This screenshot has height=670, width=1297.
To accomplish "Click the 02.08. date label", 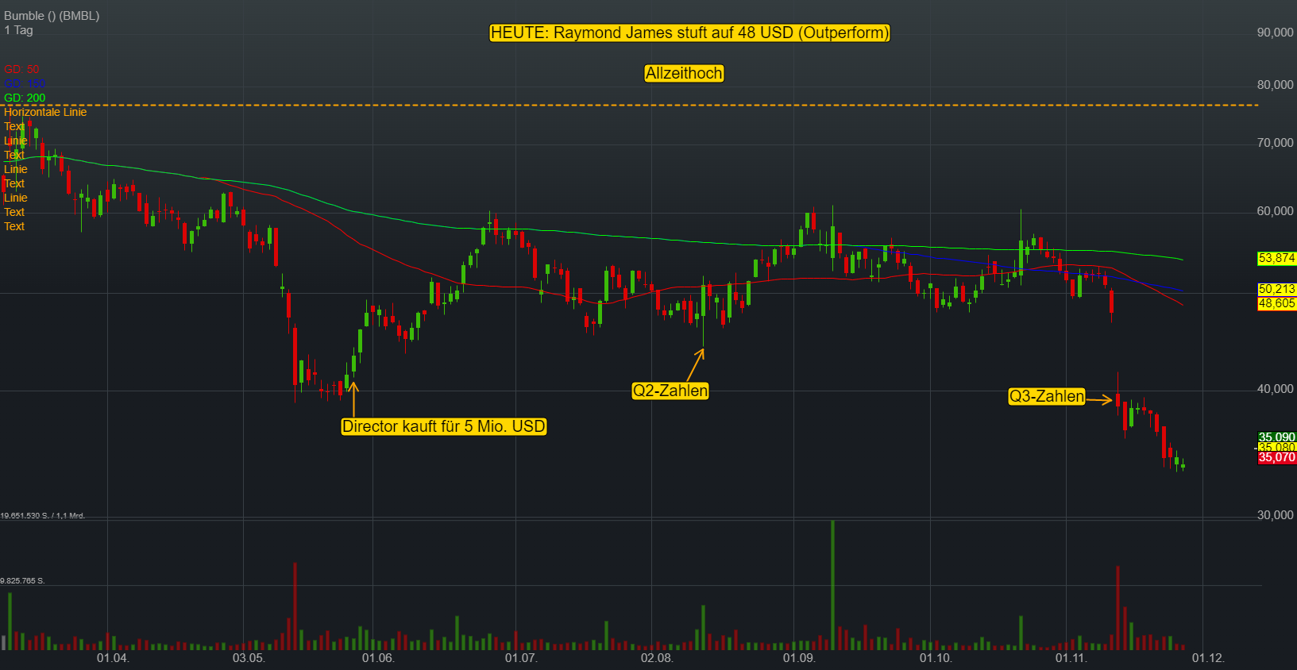I will click(657, 658).
